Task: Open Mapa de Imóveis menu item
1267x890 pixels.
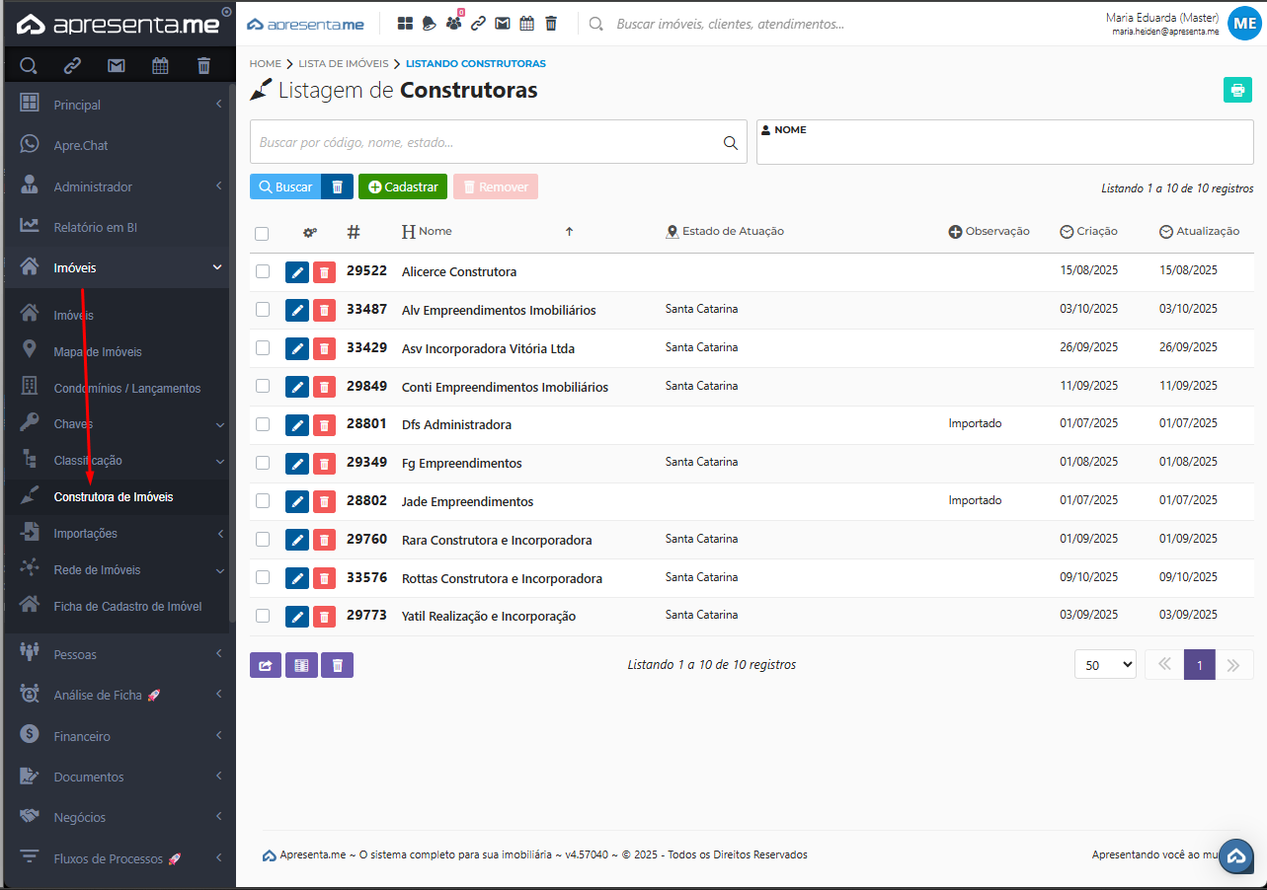Action: (98, 352)
